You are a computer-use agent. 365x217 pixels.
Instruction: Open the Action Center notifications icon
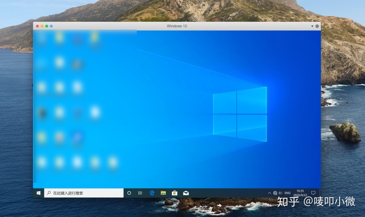313,193
